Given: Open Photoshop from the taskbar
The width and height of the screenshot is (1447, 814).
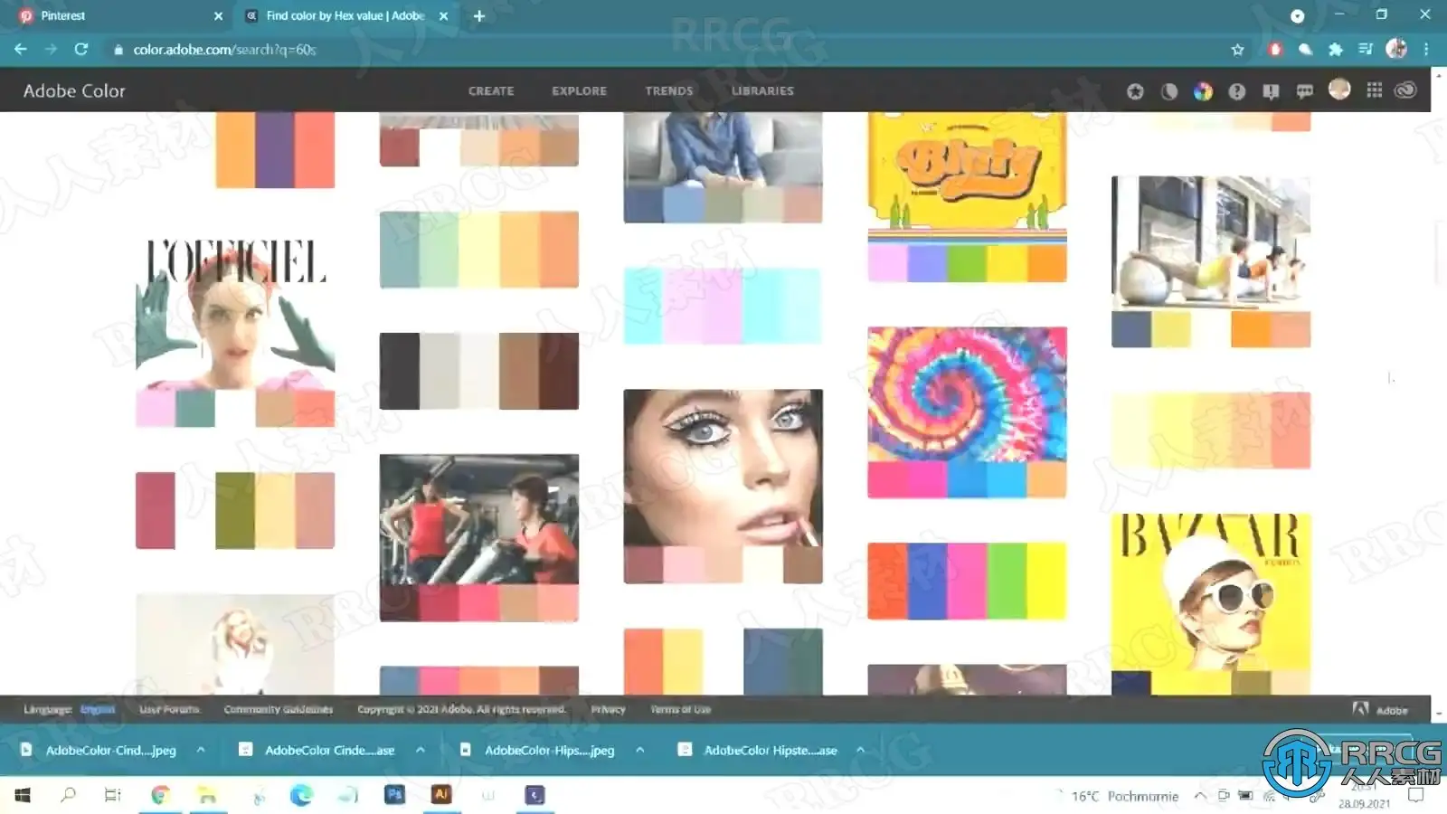Looking at the screenshot, I should click(x=394, y=795).
